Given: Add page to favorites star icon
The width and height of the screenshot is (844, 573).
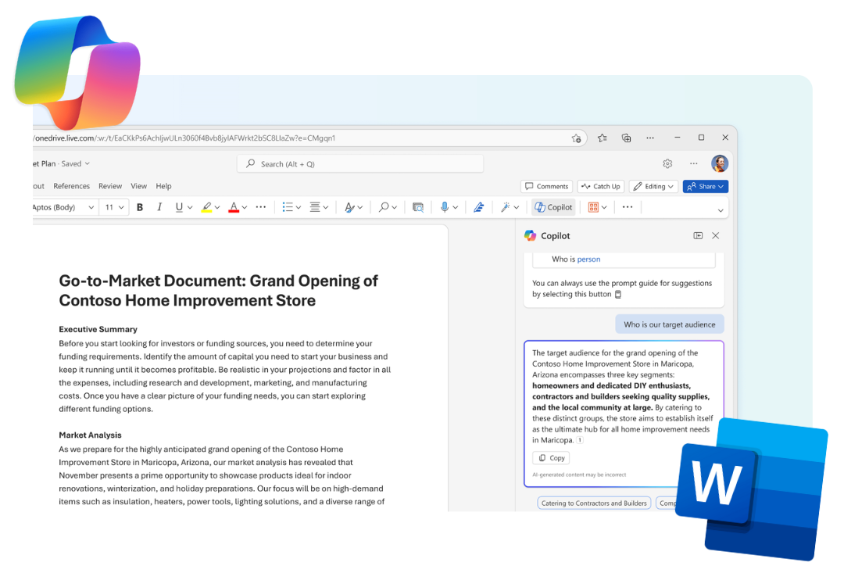Looking at the screenshot, I should click(577, 138).
